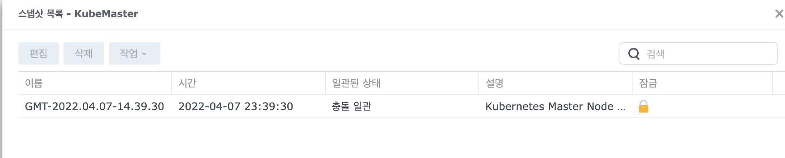Focus the 검색 search field
This screenshot has width=785, height=158.
pyautogui.click(x=699, y=53)
